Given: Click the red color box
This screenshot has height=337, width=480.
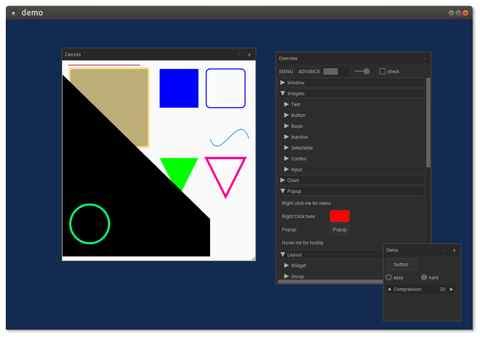Looking at the screenshot, I should pos(340,216).
